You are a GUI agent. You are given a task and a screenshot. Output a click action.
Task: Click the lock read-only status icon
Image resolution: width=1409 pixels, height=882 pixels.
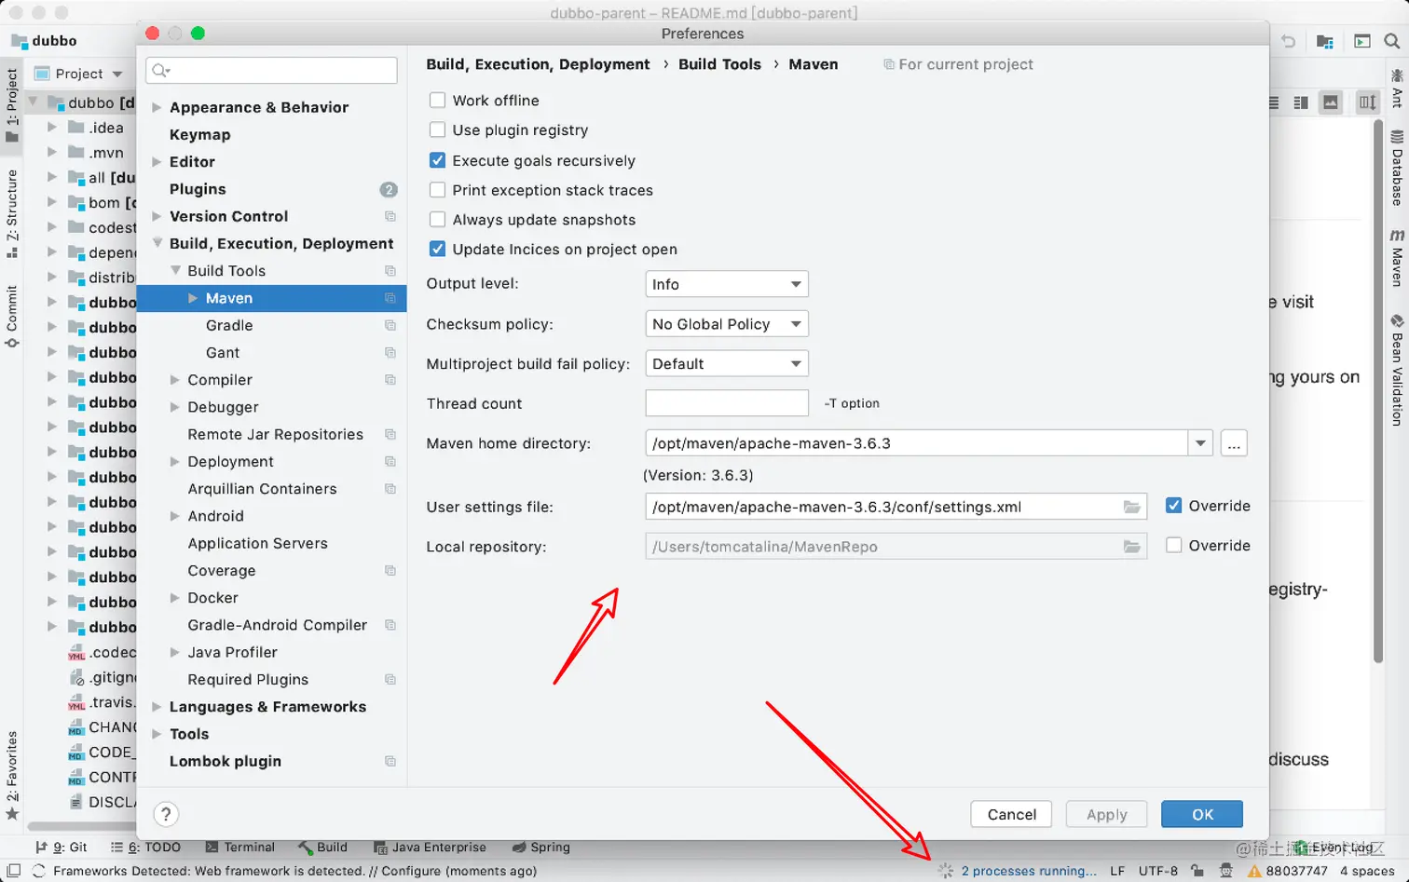click(x=1197, y=871)
